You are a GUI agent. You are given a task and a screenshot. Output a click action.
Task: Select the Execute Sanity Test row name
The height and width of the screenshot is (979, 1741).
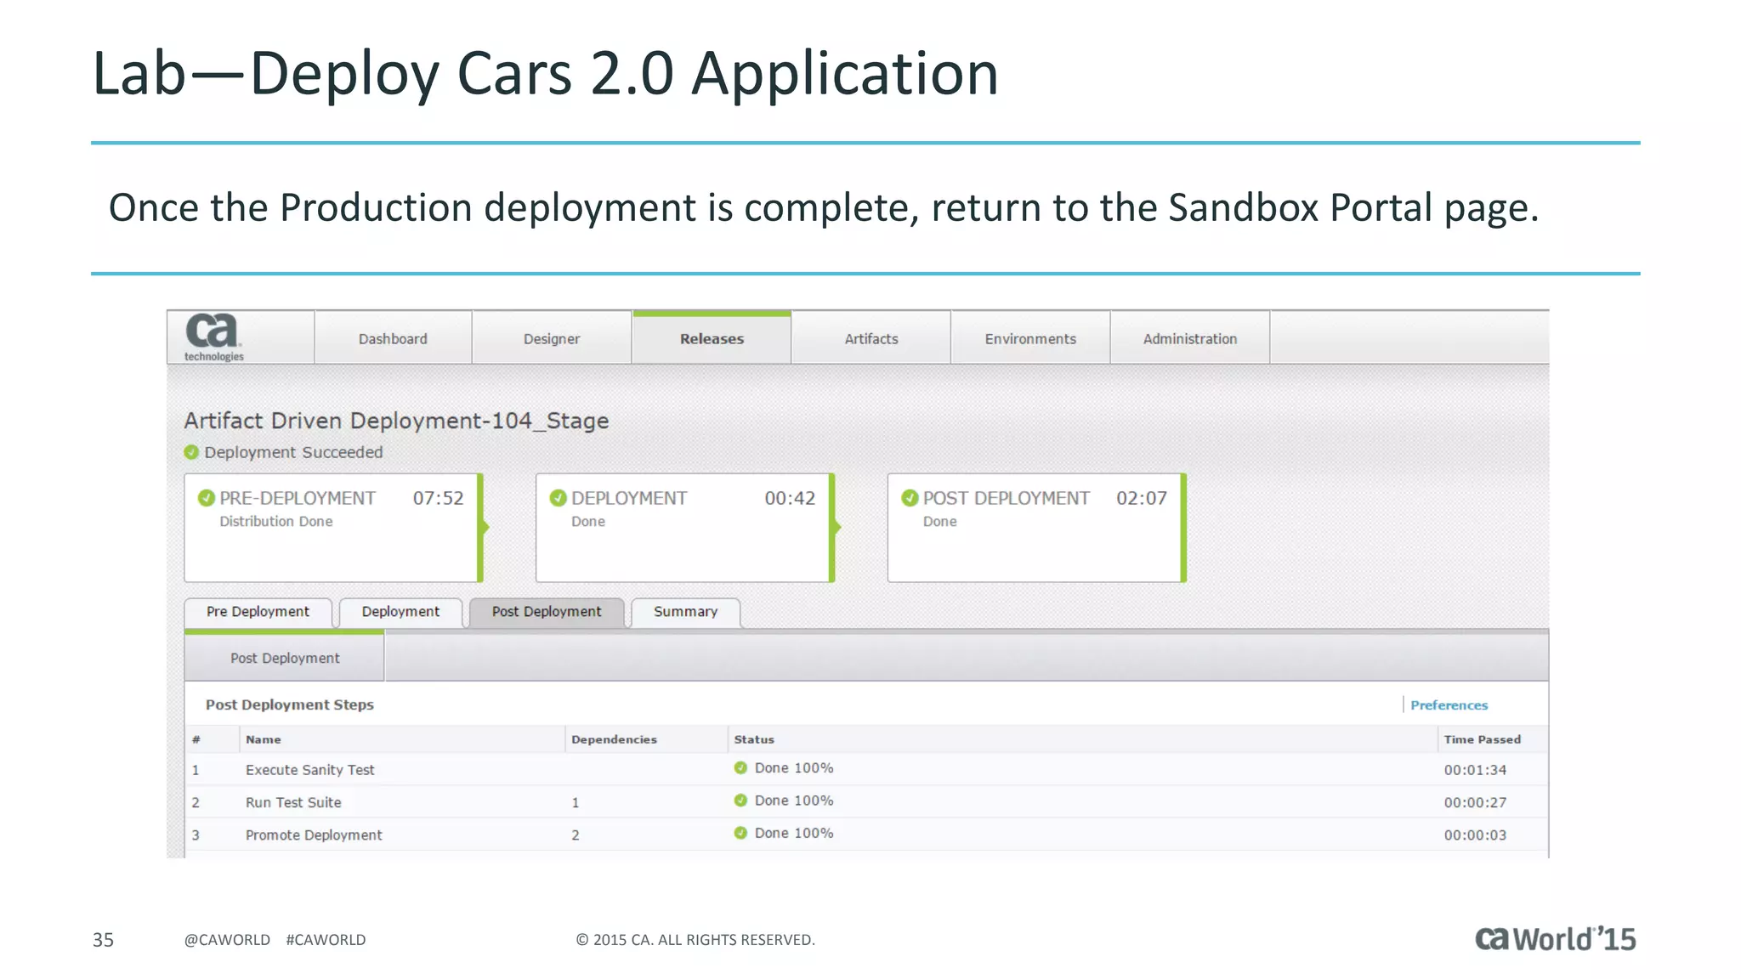click(x=310, y=770)
